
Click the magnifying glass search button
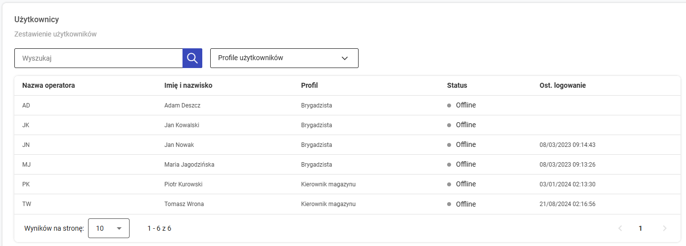pos(192,58)
